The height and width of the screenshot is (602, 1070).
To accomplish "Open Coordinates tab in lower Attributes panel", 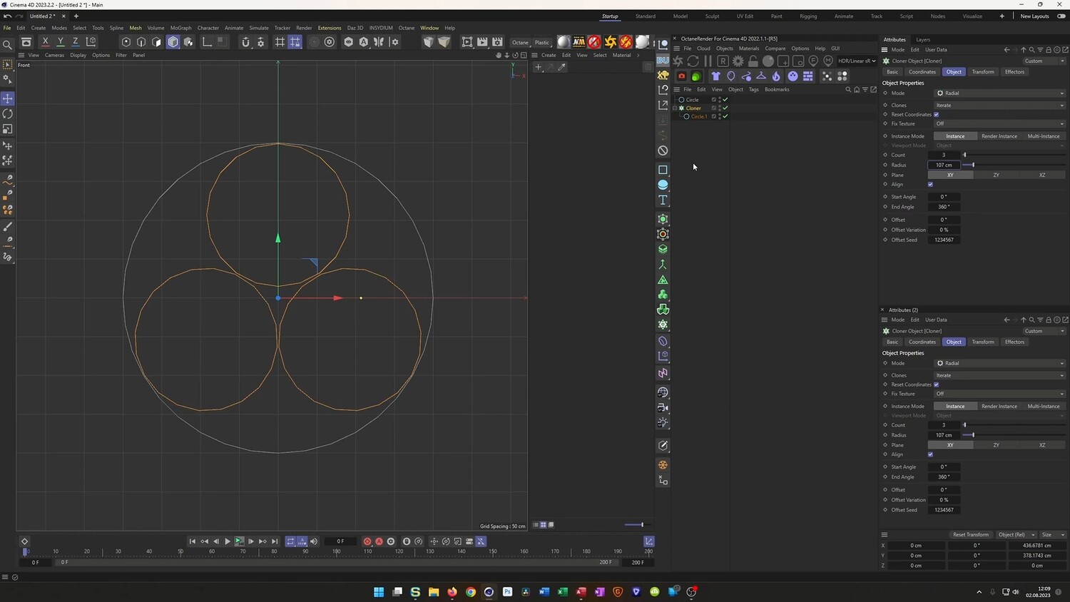I will click(922, 342).
